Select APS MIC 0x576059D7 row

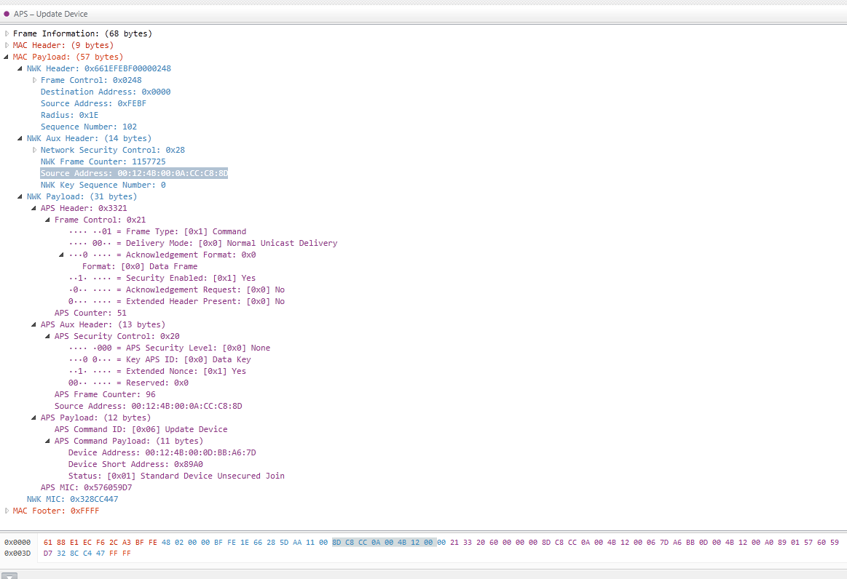click(86, 487)
